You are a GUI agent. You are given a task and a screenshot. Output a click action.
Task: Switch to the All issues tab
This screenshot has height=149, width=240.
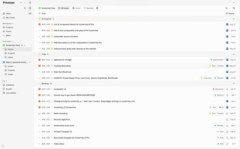[x=64, y=8]
